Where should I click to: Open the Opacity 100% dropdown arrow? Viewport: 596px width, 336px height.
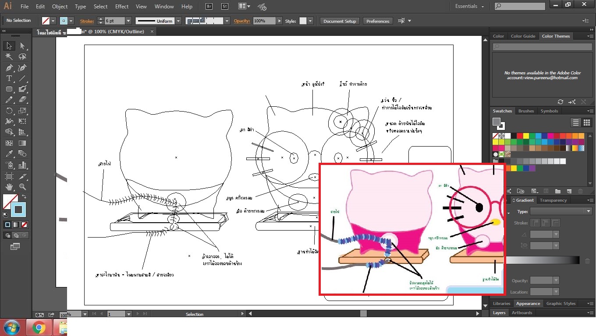click(x=279, y=21)
